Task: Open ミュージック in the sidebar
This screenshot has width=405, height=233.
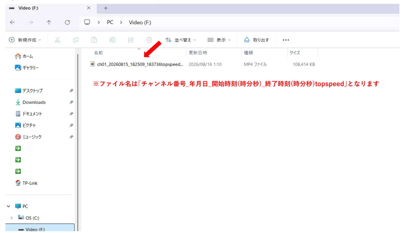Action: (28, 137)
